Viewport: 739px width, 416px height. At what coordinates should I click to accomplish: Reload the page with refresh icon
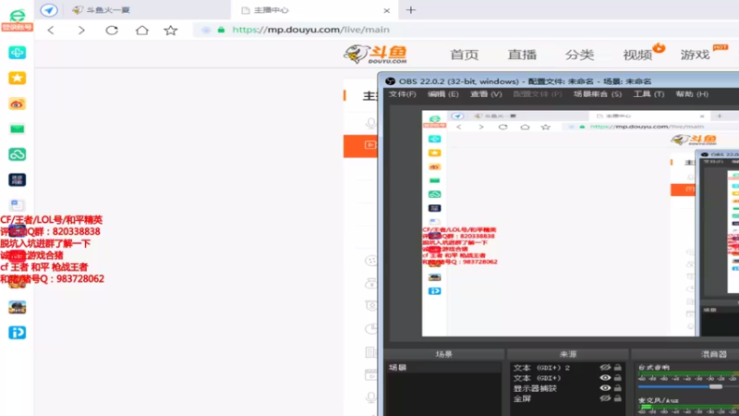point(112,31)
